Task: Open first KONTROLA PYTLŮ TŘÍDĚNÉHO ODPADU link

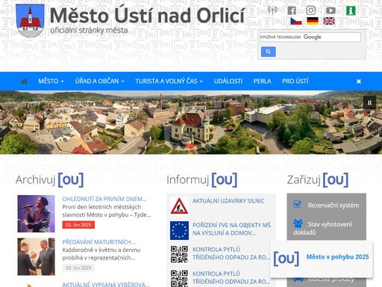Action: click(231, 253)
